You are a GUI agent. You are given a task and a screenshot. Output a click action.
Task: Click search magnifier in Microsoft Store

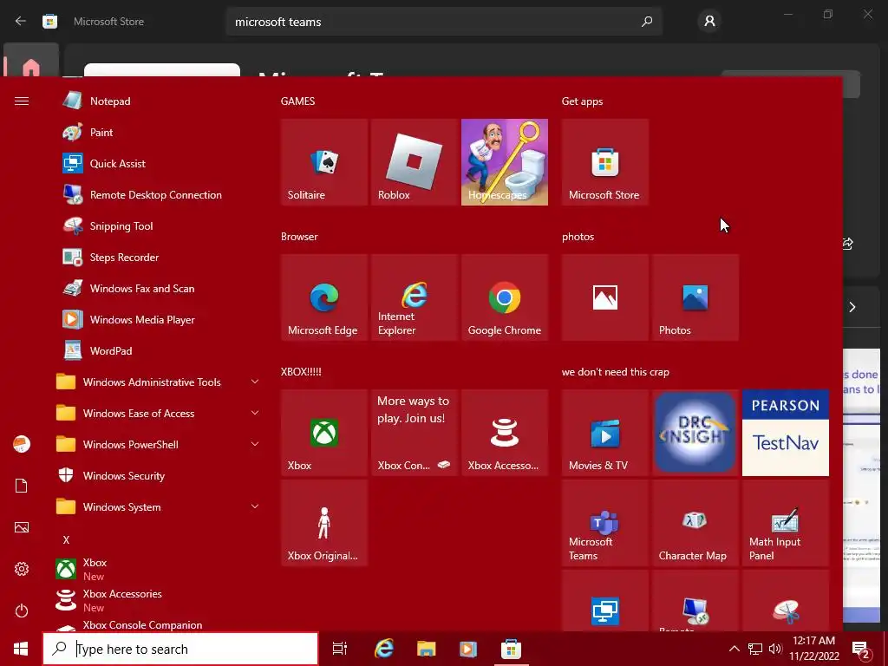(647, 22)
